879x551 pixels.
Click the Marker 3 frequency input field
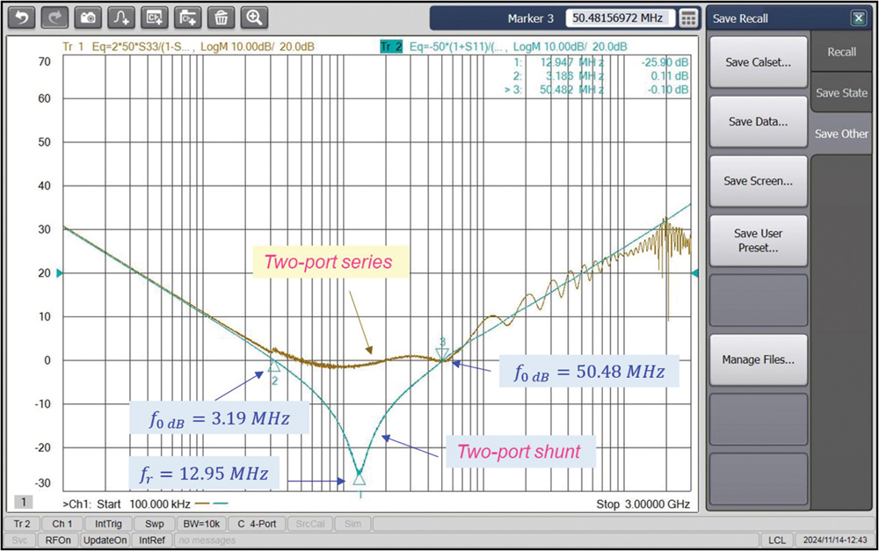tap(621, 18)
